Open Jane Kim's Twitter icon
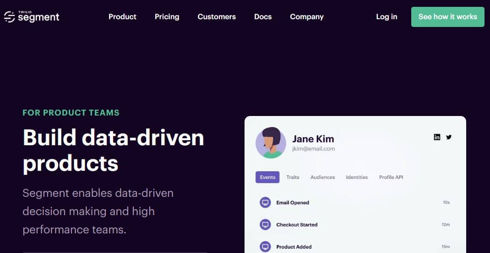490x253 pixels. pyautogui.click(x=449, y=137)
